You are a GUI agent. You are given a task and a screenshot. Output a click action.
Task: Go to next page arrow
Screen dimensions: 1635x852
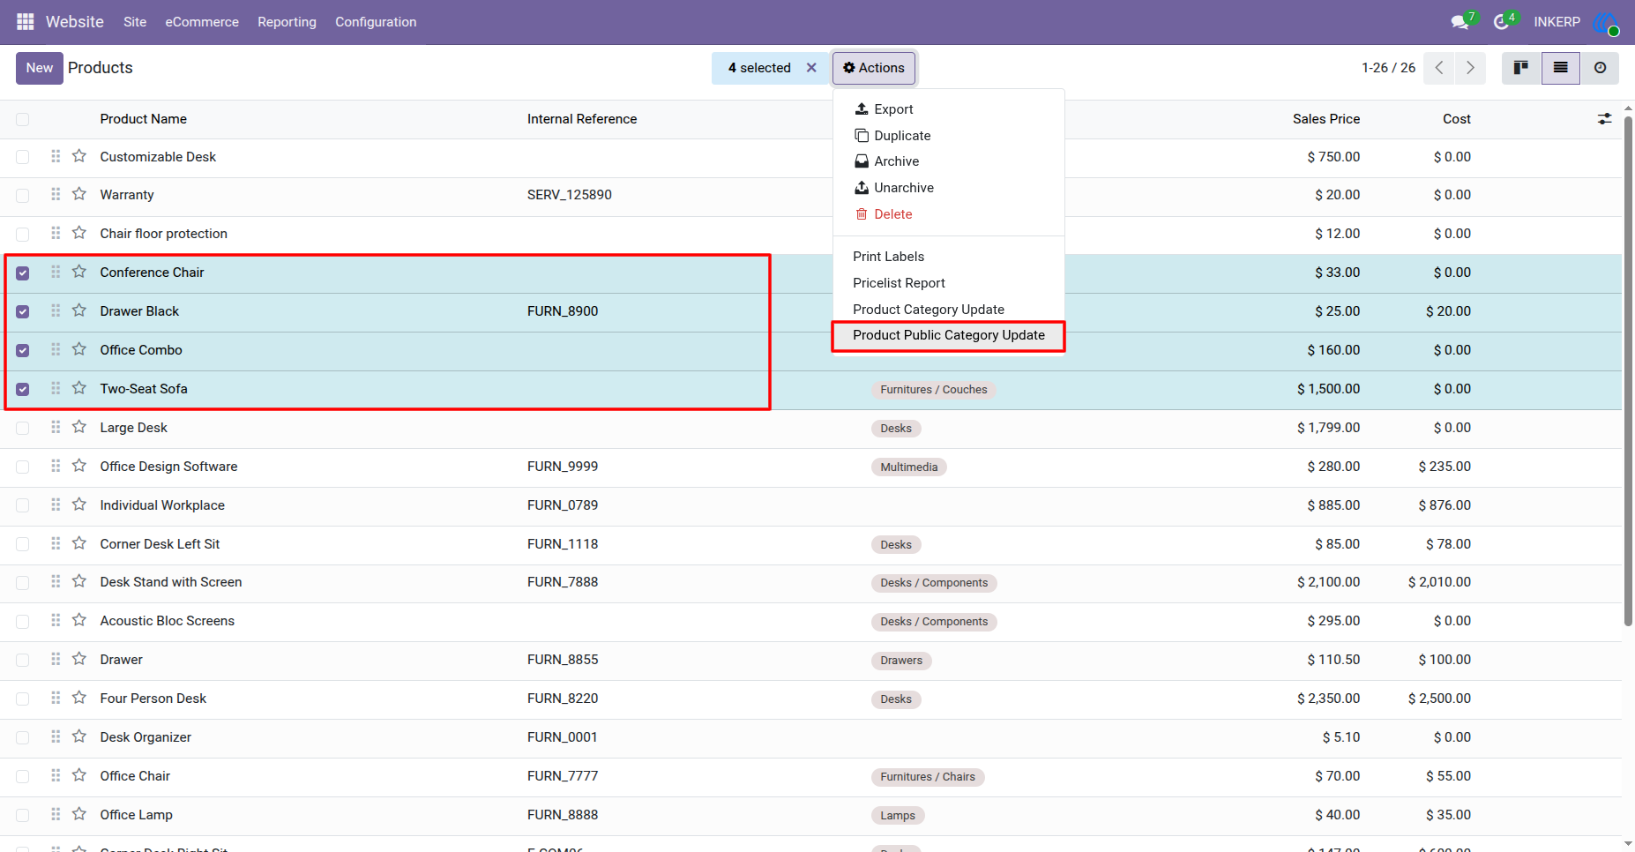click(1470, 68)
